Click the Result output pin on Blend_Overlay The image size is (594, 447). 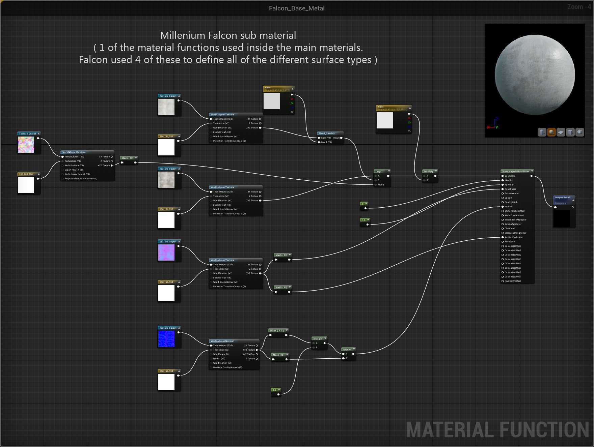click(341, 138)
